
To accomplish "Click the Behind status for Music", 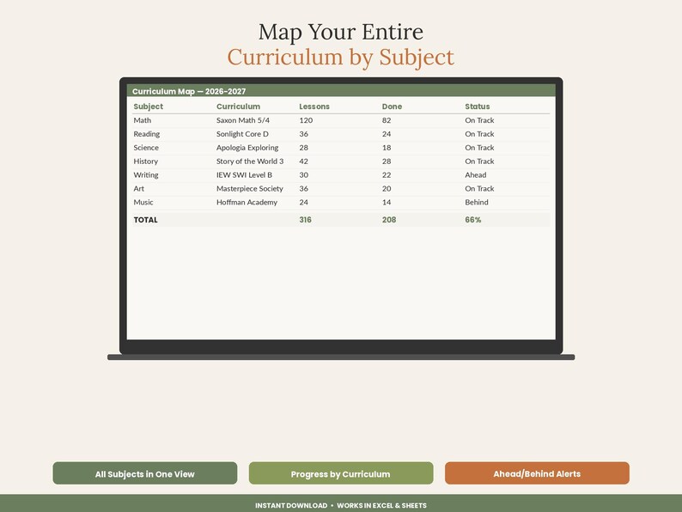I will click(x=476, y=202).
